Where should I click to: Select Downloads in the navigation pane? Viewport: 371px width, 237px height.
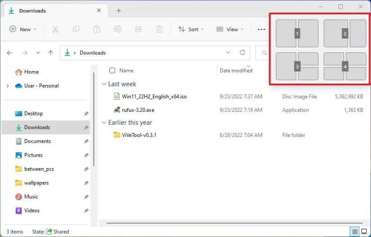click(45, 127)
